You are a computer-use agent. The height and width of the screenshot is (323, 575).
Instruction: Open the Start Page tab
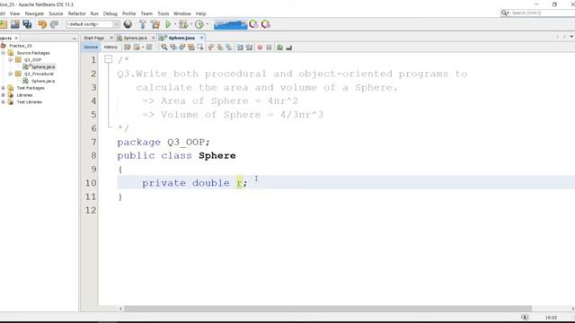pos(93,38)
